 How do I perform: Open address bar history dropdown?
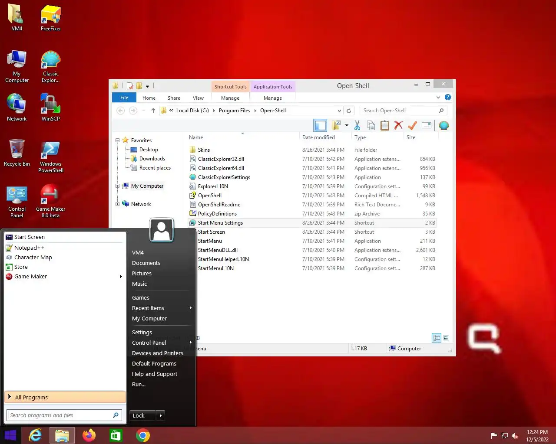pyautogui.click(x=339, y=111)
